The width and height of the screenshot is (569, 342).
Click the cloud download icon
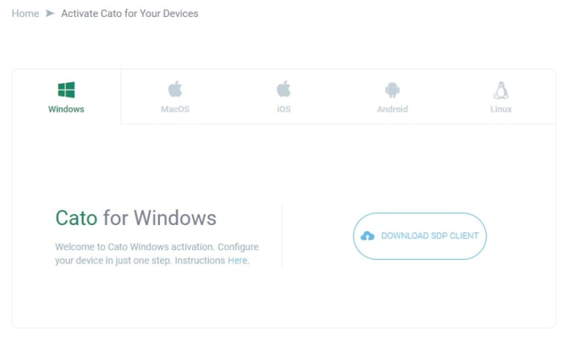click(x=367, y=236)
